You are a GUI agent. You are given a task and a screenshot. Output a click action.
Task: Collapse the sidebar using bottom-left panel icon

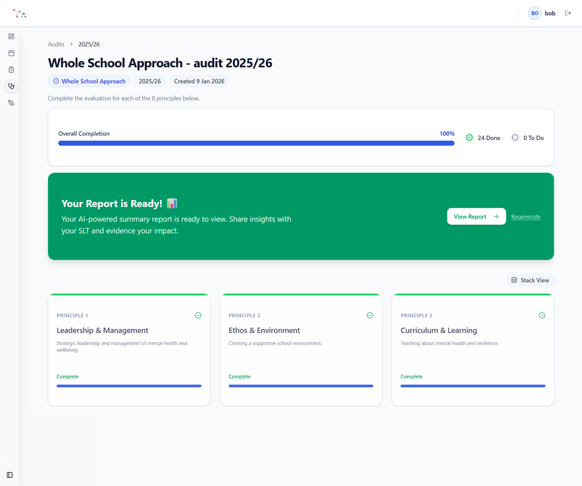(11, 474)
